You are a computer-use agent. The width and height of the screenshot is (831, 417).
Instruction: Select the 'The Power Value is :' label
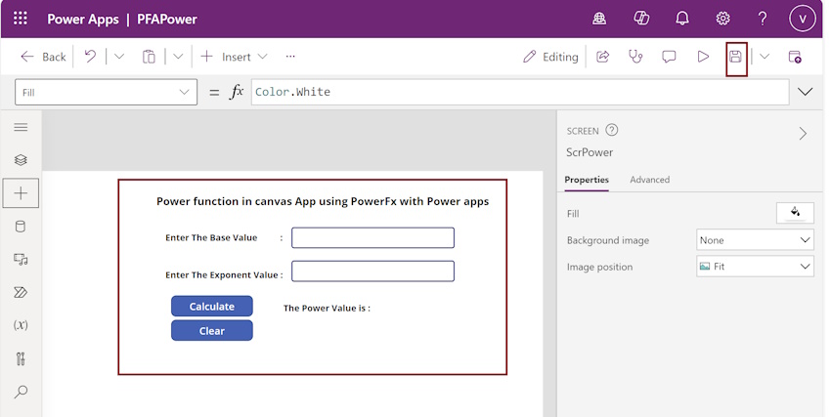point(327,308)
